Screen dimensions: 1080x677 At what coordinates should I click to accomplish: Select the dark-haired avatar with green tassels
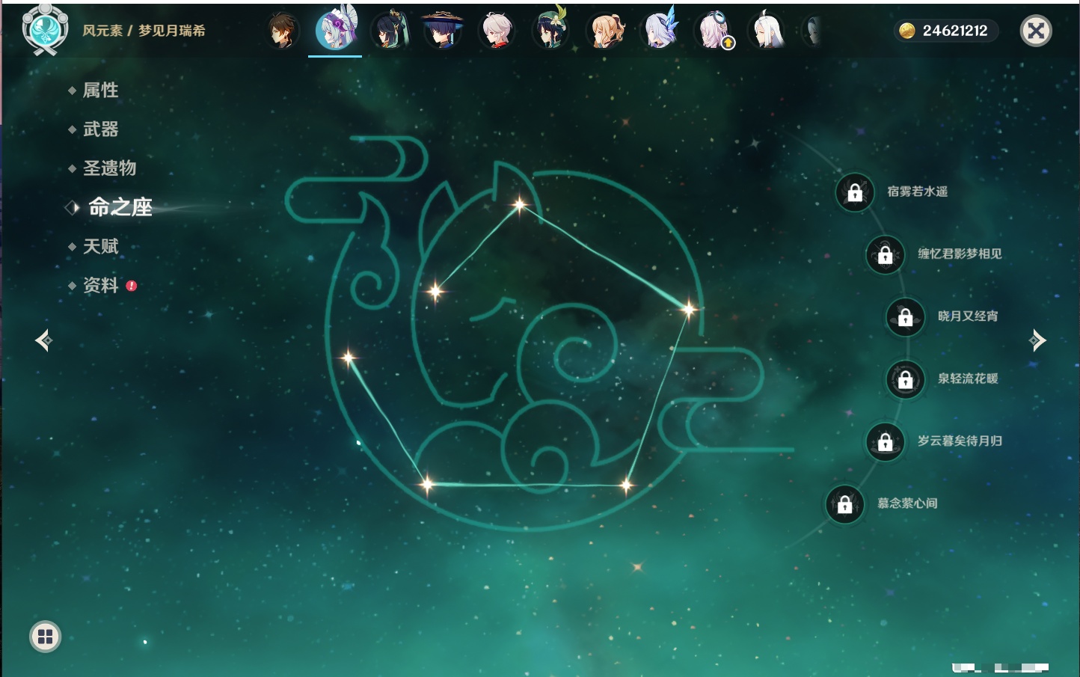pos(390,31)
